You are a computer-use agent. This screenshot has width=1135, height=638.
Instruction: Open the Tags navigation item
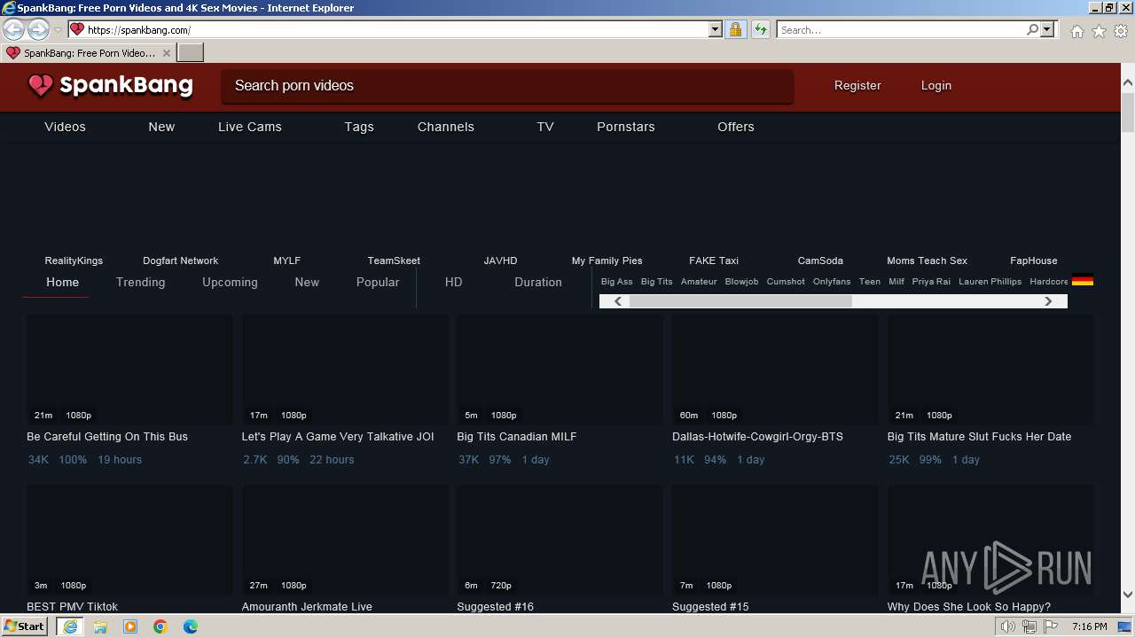pyautogui.click(x=359, y=127)
